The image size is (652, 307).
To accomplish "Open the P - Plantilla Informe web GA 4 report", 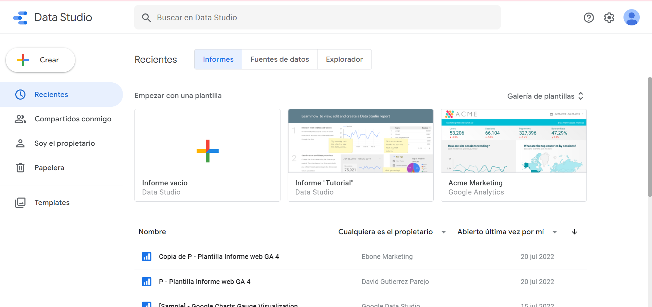I will pos(204,282).
